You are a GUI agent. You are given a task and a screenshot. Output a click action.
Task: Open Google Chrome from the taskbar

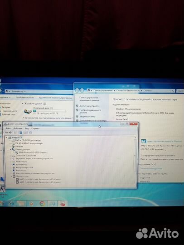(x=42, y=203)
